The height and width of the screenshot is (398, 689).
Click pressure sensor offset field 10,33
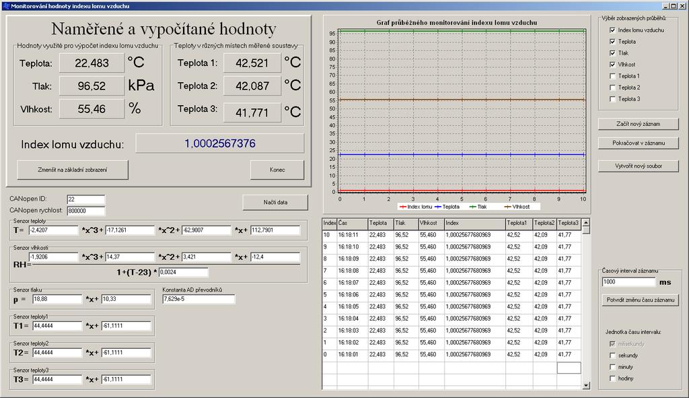(x=126, y=299)
